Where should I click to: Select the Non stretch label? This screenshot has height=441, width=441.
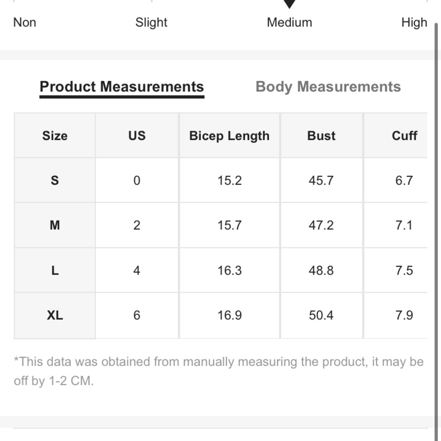tap(25, 22)
